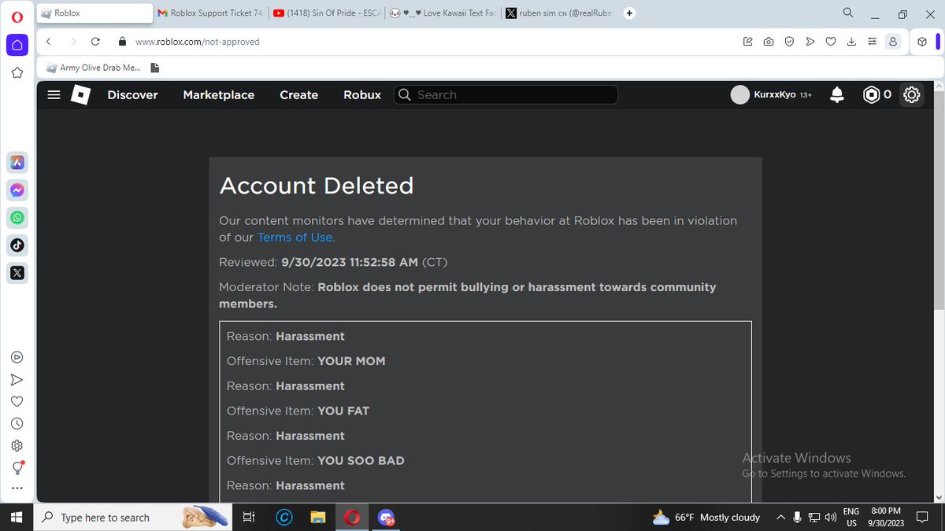Open the Player icon in sidebar
The height and width of the screenshot is (531, 945).
[x=17, y=357]
